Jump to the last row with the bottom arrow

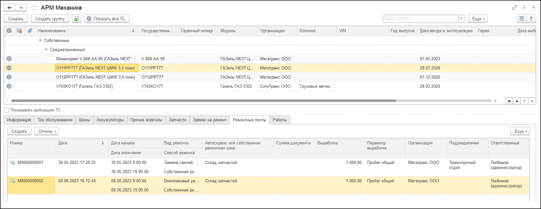532,101
